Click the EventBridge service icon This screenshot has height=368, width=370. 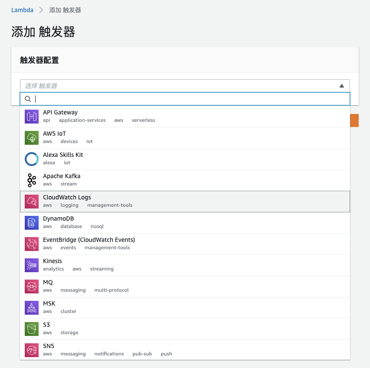pos(32,244)
